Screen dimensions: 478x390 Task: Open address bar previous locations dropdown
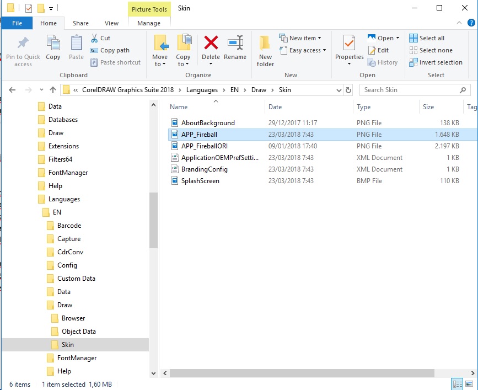pyautogui.click(x=339, y=90)
